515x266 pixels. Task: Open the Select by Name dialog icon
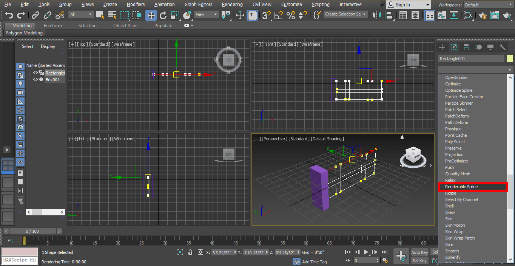(113, 15)
